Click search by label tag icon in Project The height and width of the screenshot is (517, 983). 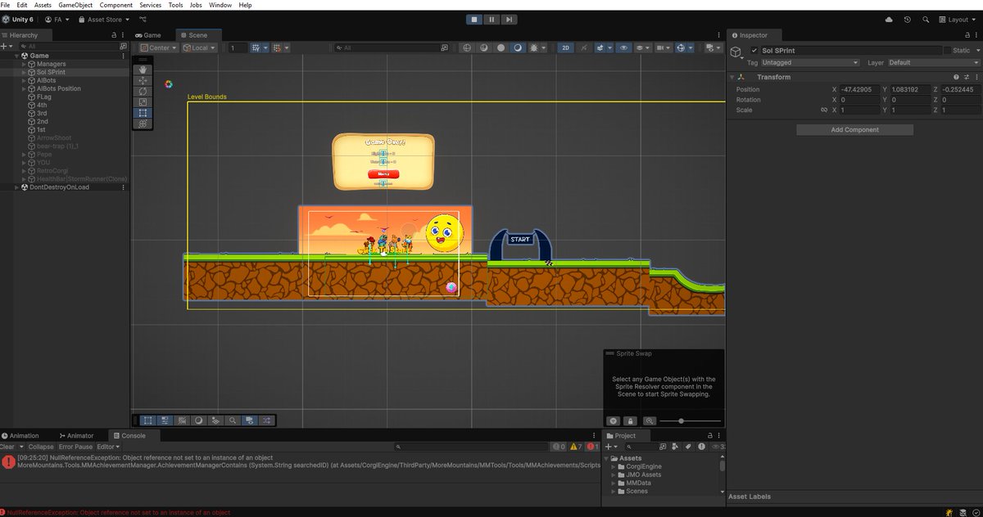click(686, 447)
